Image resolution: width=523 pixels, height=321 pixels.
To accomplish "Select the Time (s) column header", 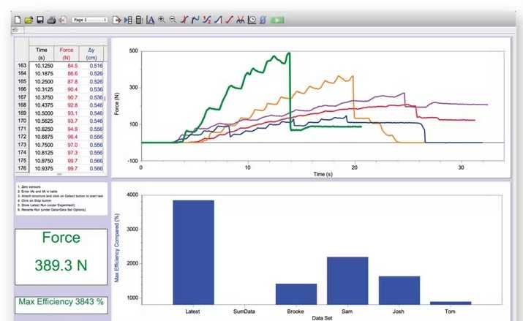I will pyautogui.click(x=42, y=53).
